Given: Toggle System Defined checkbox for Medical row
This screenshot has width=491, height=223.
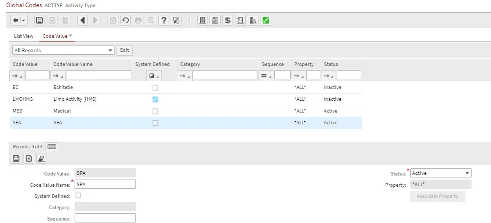Looking at the screenshot, I should tap(155, 111).
